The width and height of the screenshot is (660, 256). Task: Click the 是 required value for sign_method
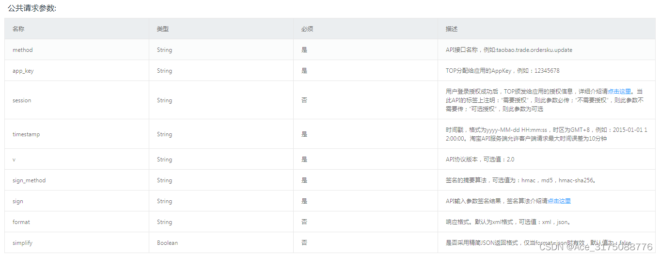304,180
